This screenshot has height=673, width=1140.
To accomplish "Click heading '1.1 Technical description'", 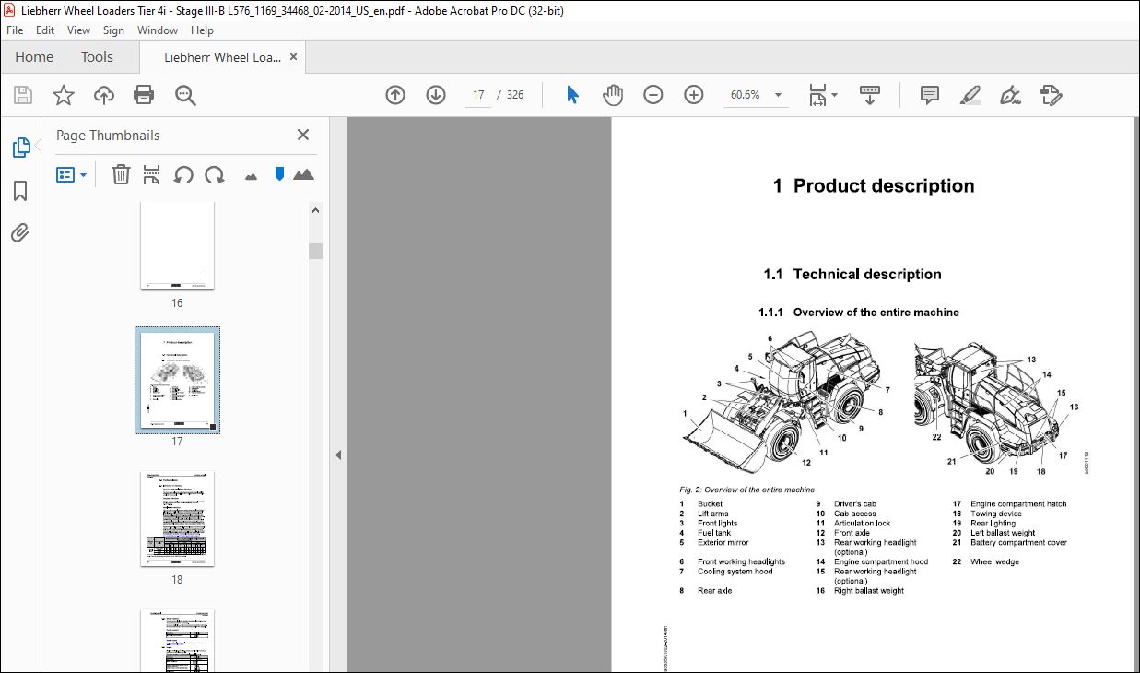I will pos(852,274).
